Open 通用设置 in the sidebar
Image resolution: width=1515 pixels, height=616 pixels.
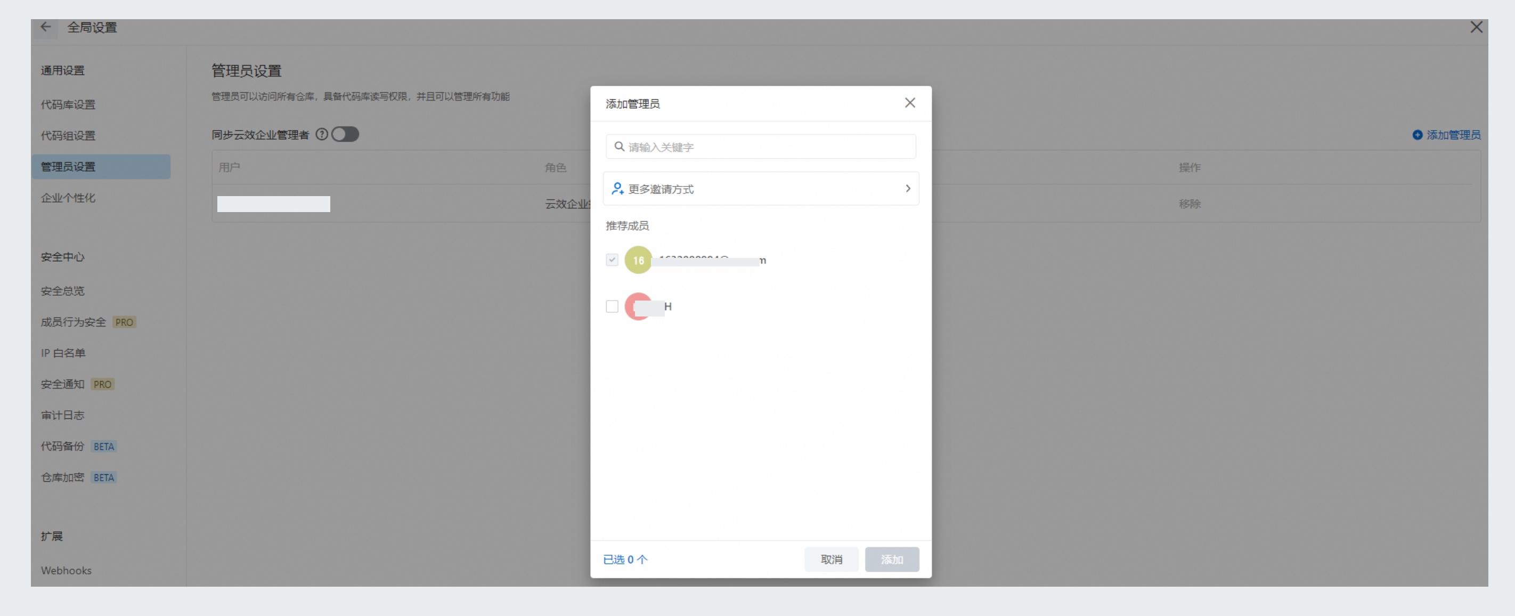pos(63,70)
